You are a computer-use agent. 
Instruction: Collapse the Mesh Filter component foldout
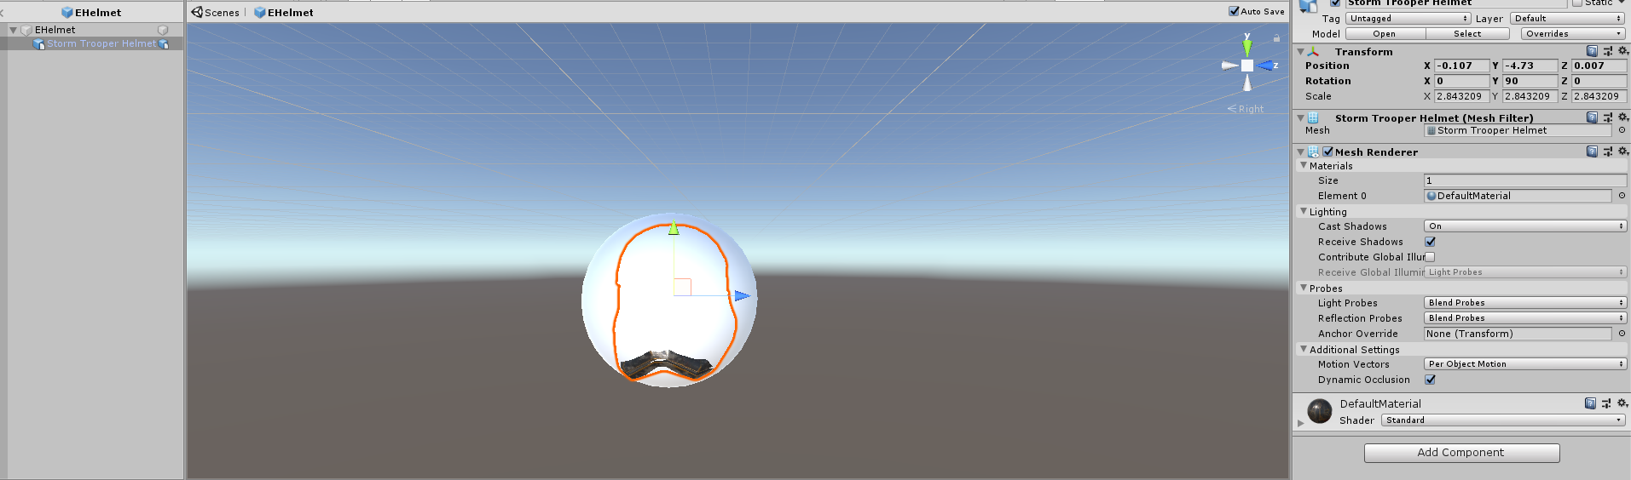pos(1300,118)
